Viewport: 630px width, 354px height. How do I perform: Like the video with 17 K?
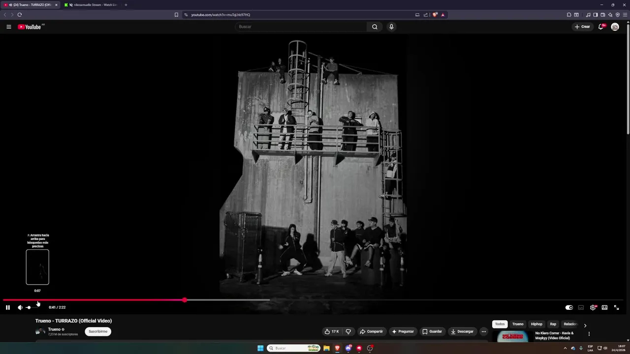pyautogui.click(x=332, y=331)
